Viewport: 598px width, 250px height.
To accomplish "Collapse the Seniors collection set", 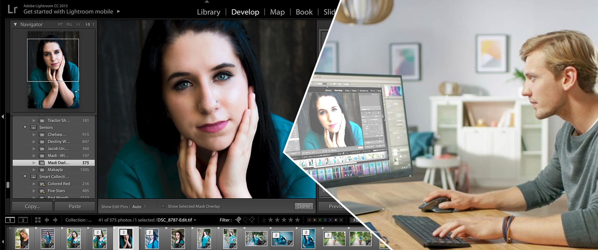I will coord(25,127).
